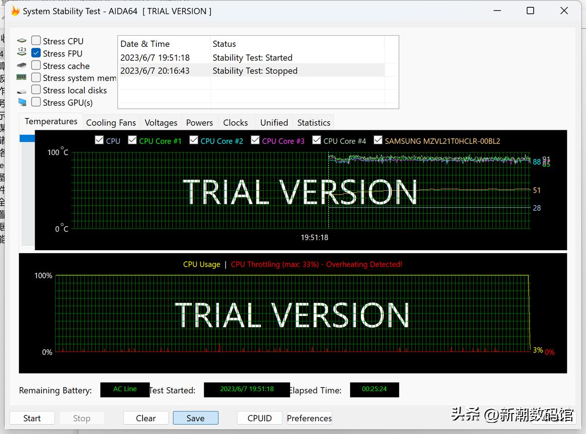Click the disk drive icon beside Stress local disks
Image resolution: width=586 pixels, height=434 pixels.
[21, 90]
